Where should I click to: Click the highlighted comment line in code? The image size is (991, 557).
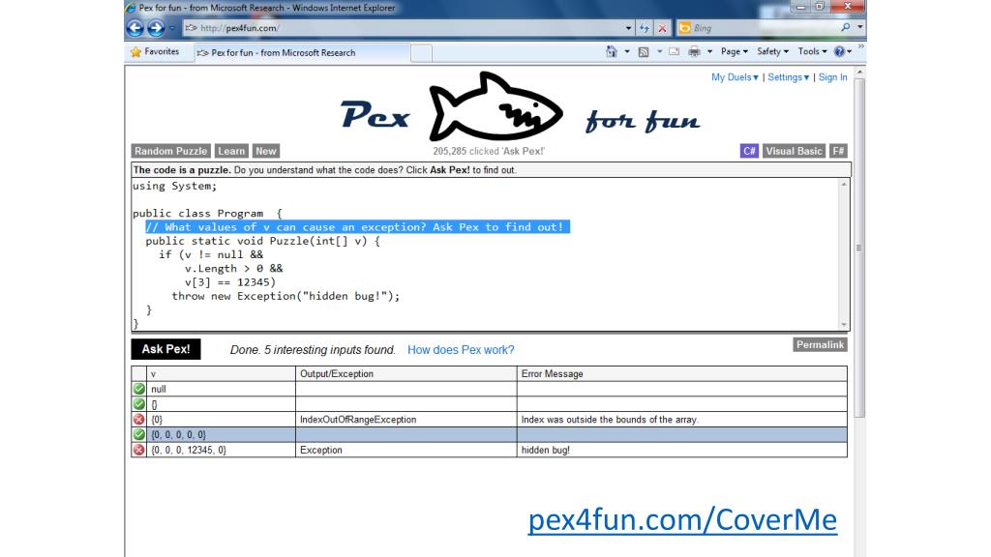click(358, 226)
